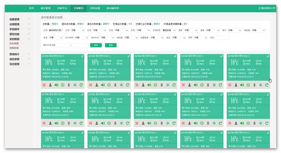Open the 实时视图 sidebar link
281x153 pixels.
coord(14,43)
